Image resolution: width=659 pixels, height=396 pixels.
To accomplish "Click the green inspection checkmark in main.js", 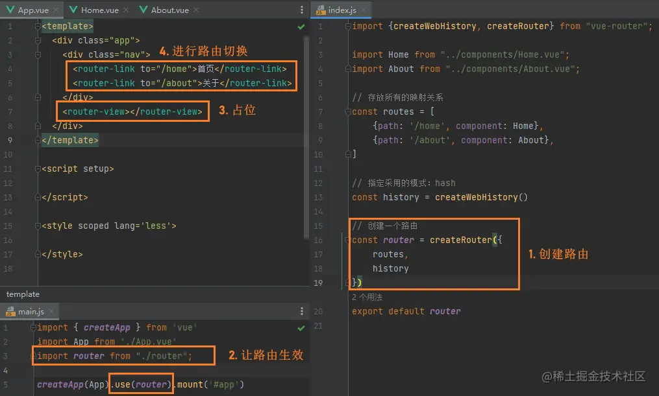I will [x=301, y=328].
